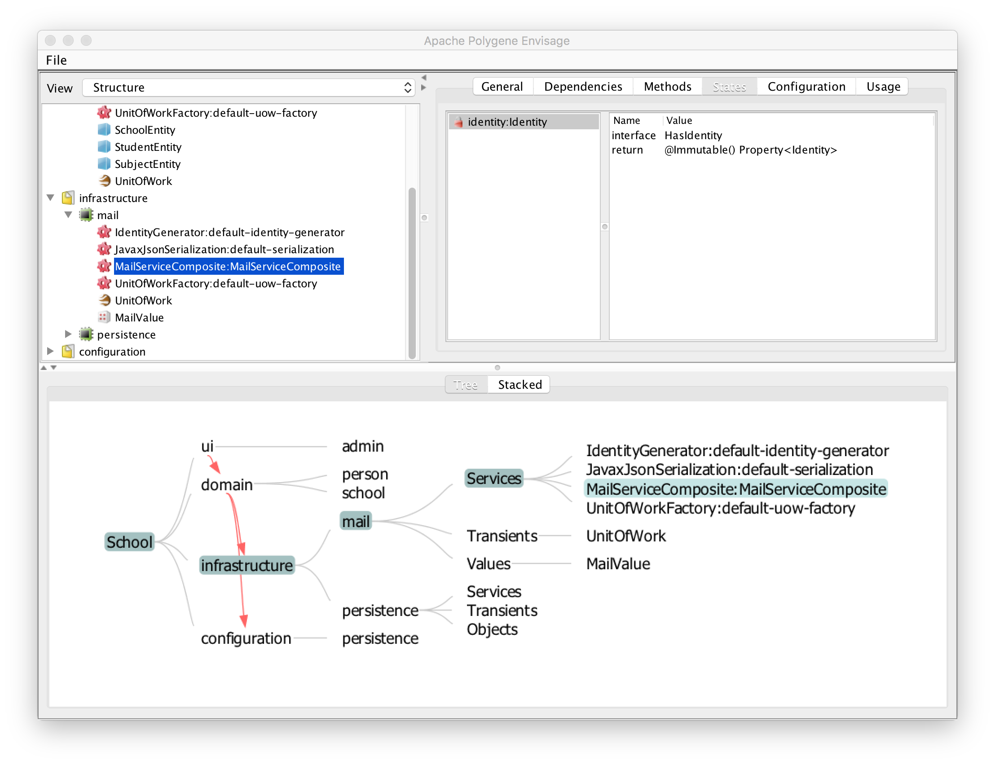
Task: Expand the configuration tree node
Action: (51, 352)
